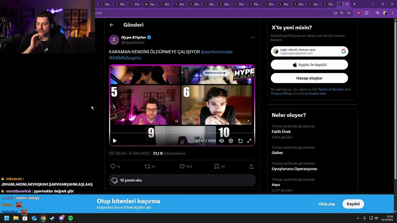This screenshot has width=397, height=223.
Task: Click the webcam overlay thumbnail
Action: [47, 27]
